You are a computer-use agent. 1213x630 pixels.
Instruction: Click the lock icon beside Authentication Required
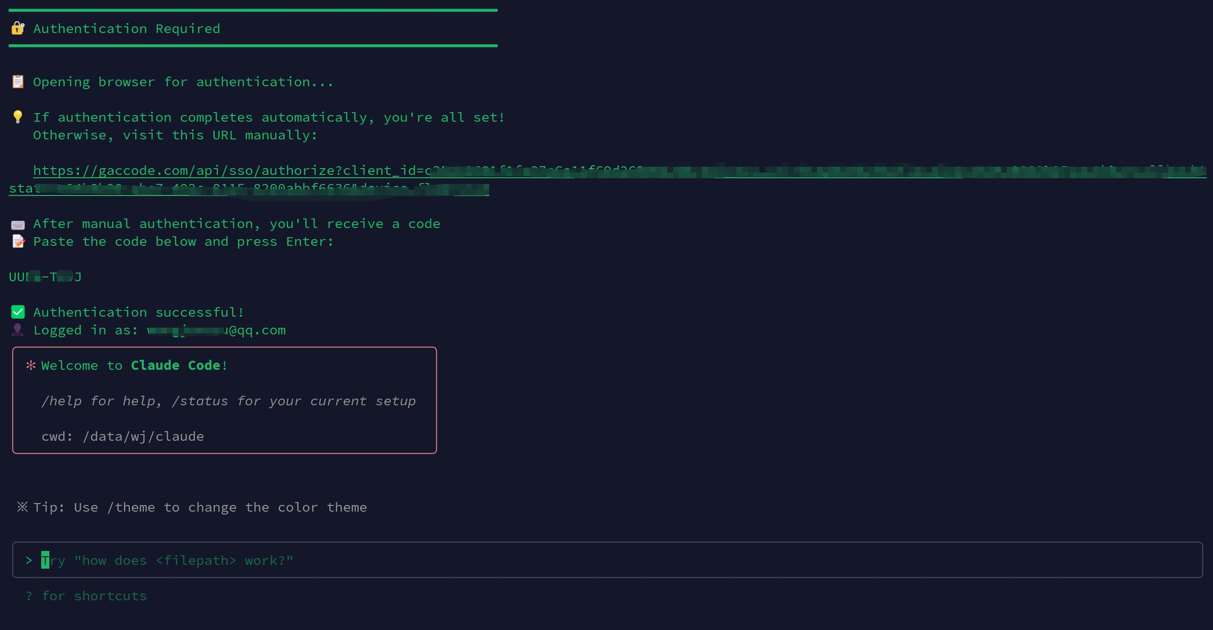pos(18,28)
